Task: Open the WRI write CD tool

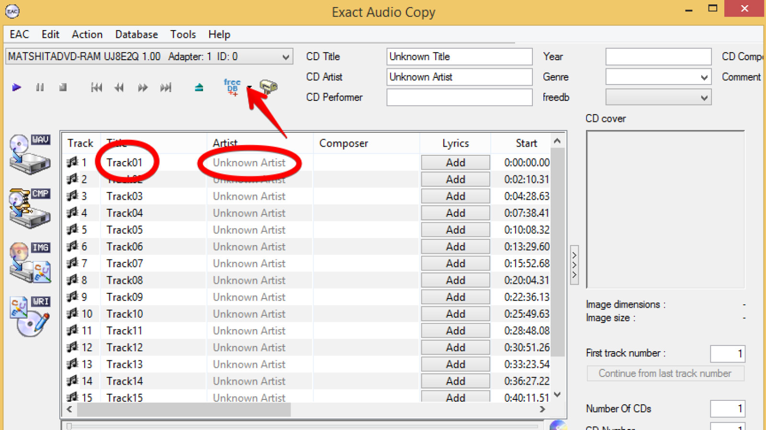Action: pyautogui.click(x=30, y=316)
